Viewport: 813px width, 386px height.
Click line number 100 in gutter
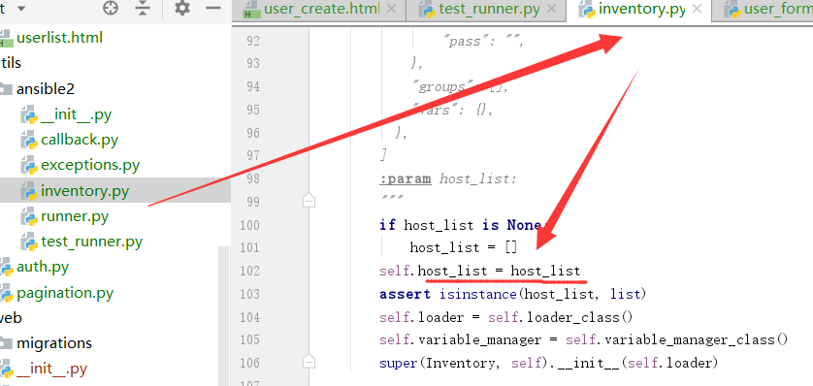[249, 225]
